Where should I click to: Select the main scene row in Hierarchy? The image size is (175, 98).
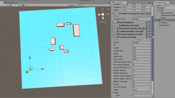coord(165,8)
